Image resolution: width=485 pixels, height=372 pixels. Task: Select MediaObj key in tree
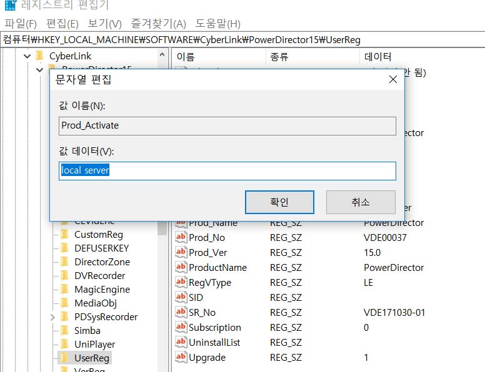coord(96,303)
